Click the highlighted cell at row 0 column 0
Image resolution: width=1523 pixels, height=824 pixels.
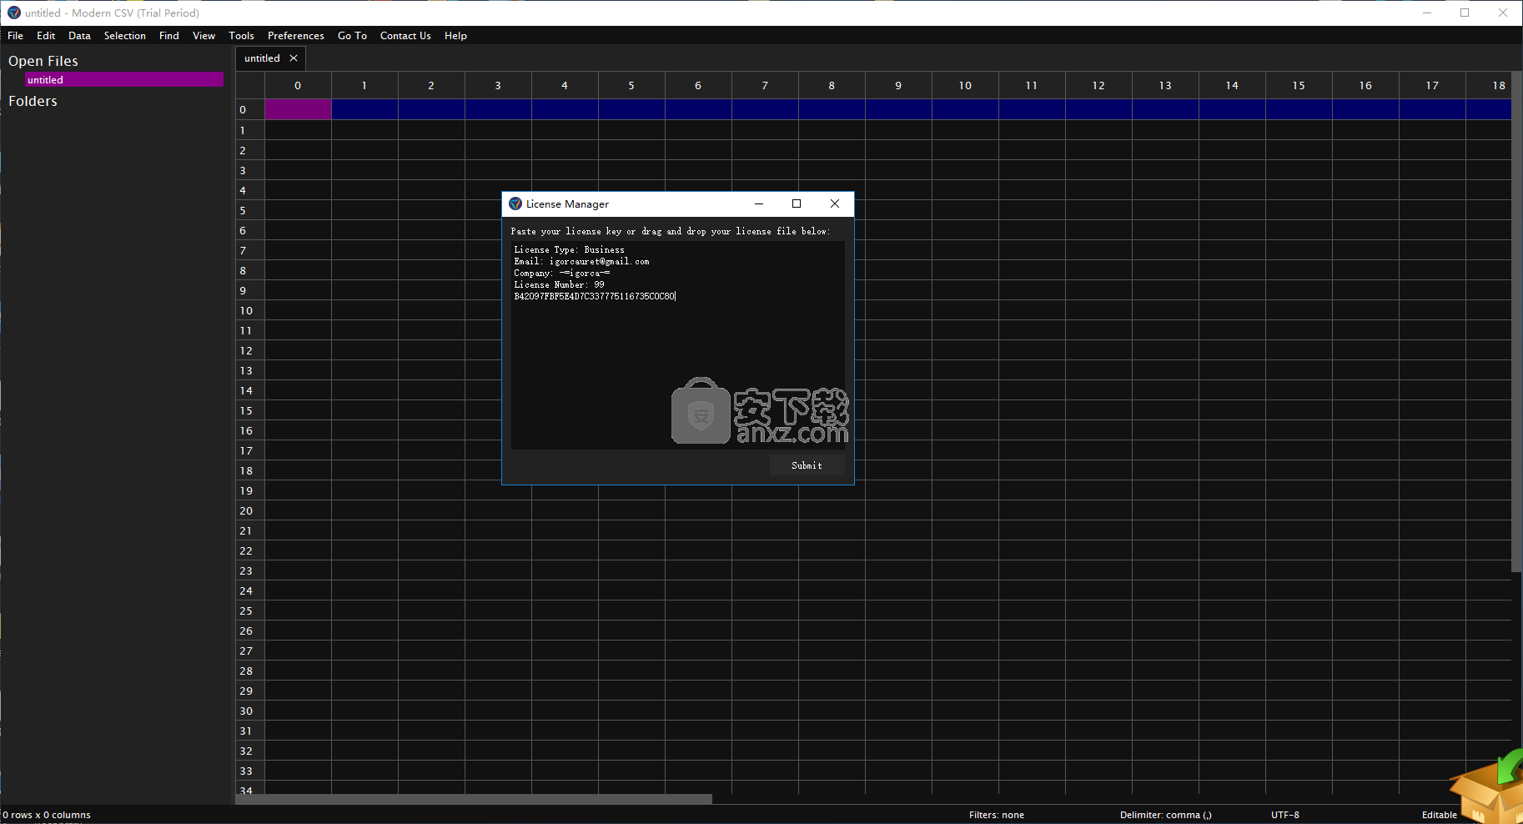298,109
